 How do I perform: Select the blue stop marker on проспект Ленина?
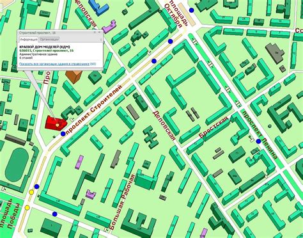tap(258, 141)
